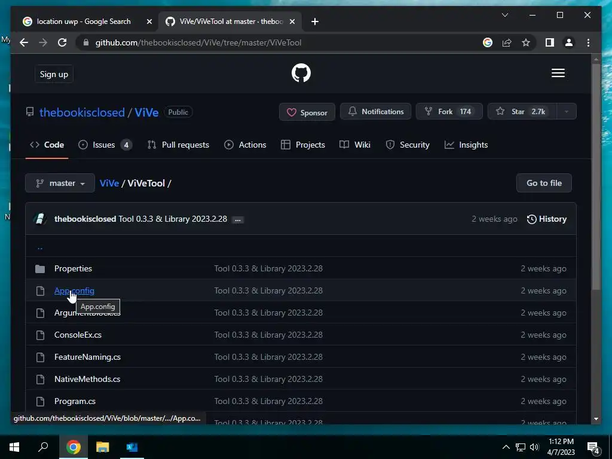Click the Chrome icon in taskbar
The width and height of the screenshot is (612, 459).
click(x=73, y=447)
